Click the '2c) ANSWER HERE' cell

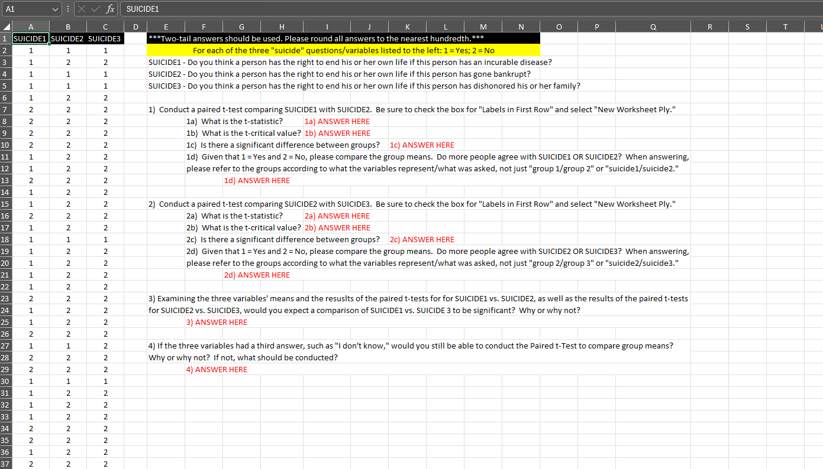pyautogui.click(x=422, y=239)
